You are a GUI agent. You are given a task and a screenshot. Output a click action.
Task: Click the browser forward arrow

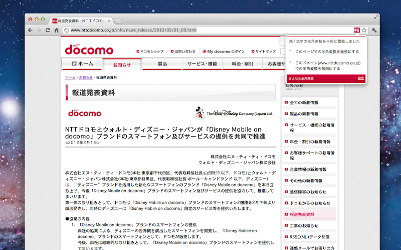pos(39,30)
